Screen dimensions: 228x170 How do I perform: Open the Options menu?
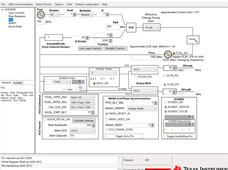click(x=59, y=4)
